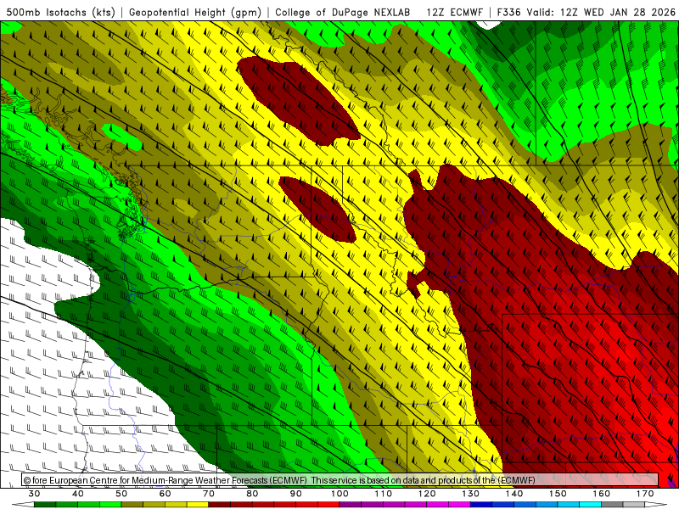
Task: Select the bright red swatch just before 100
Action: click(x=328, y=505)
